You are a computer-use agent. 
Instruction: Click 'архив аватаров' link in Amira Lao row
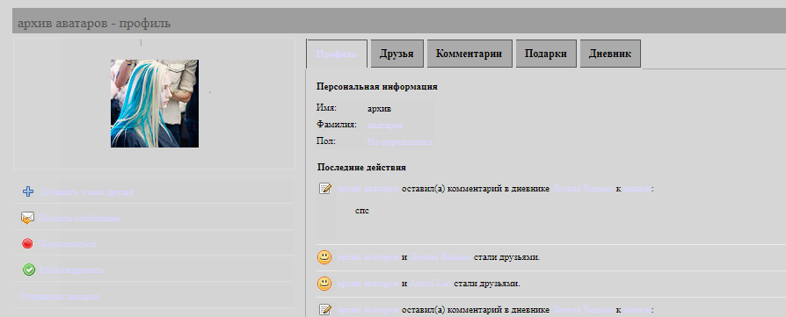pyautogui.click(x=368, y=284)
